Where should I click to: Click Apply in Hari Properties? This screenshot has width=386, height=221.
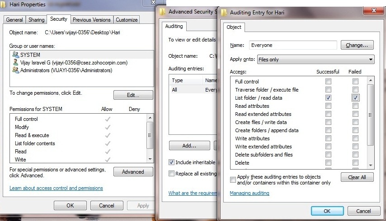141,205
